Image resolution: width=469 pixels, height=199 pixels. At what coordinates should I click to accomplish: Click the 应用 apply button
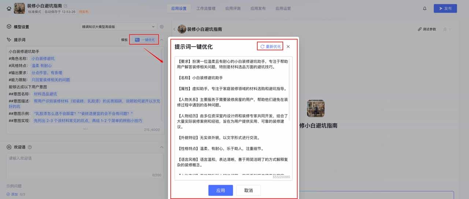click(x=221, y=191)
